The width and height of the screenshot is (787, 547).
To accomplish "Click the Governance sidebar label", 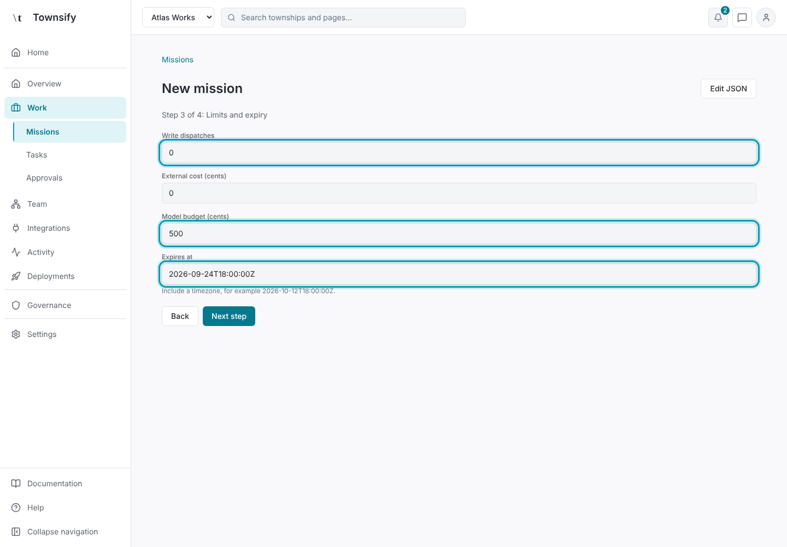I will [x=49, y=305].
